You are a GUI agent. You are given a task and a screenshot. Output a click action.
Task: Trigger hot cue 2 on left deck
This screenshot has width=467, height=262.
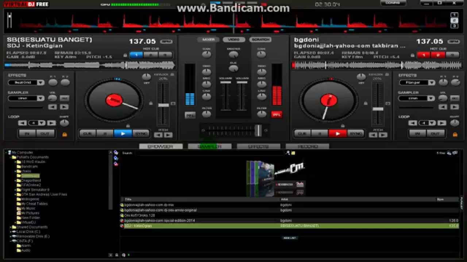pyautogui.click(x=151, y=55)
